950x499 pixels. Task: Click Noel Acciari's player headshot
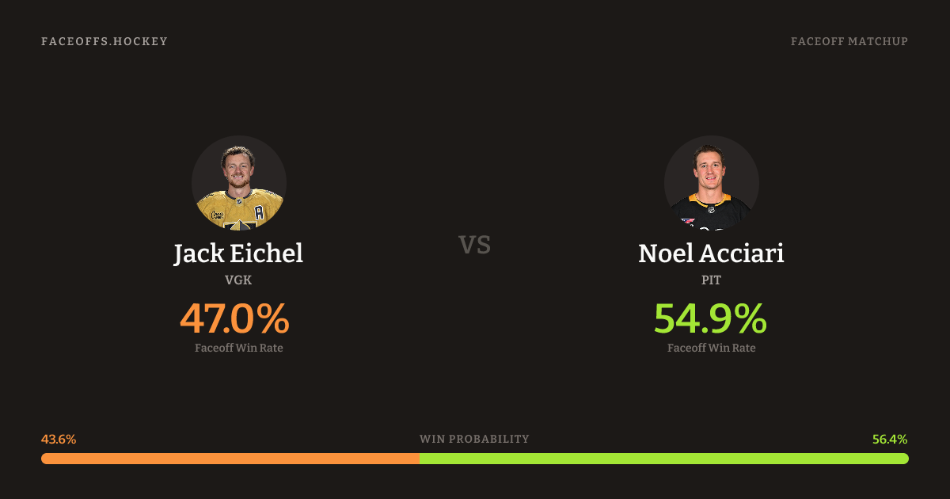[711, 182]
